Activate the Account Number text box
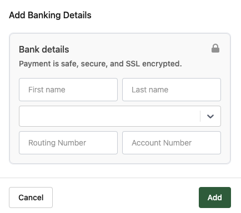Viewport: 241px width, 213px height. point(172,143)
